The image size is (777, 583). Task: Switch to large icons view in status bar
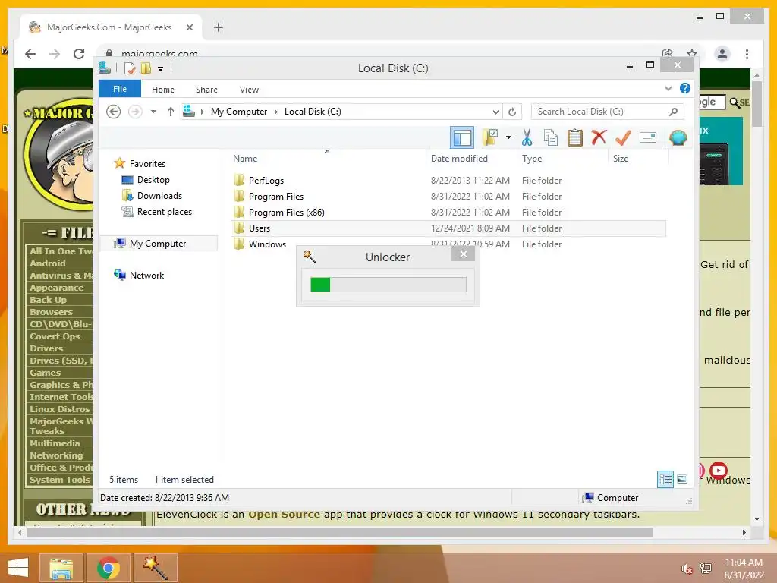[x=682, y=479]
